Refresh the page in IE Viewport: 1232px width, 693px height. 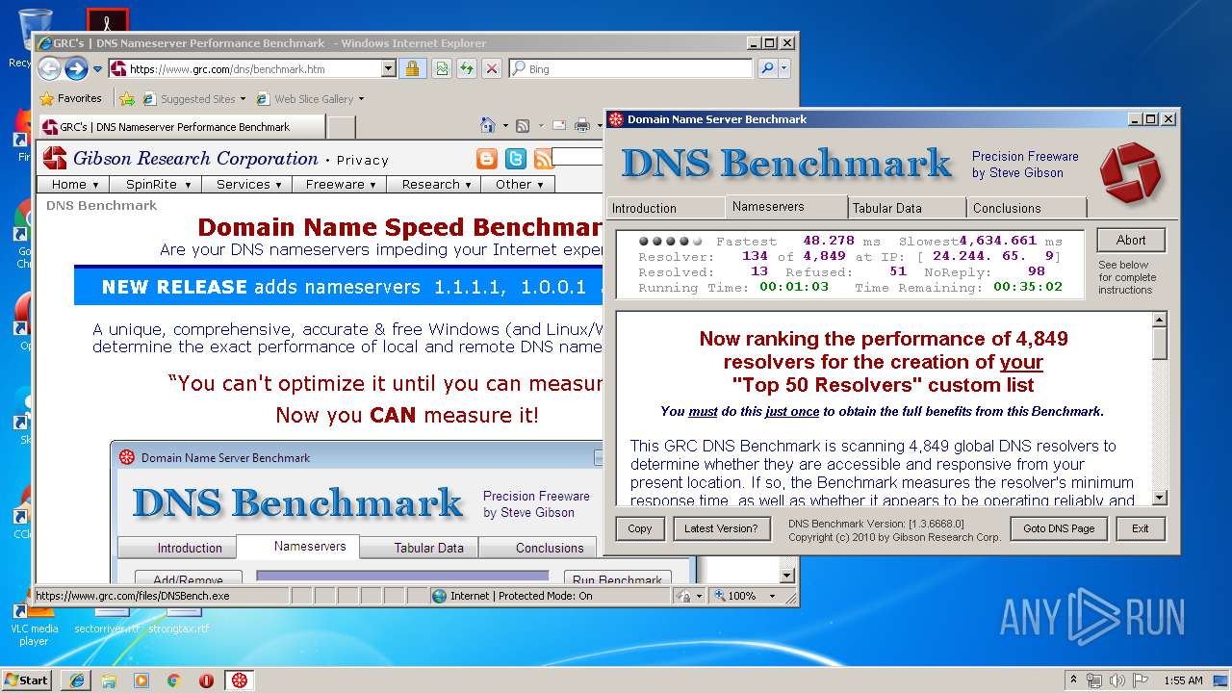tap(466, 68)
